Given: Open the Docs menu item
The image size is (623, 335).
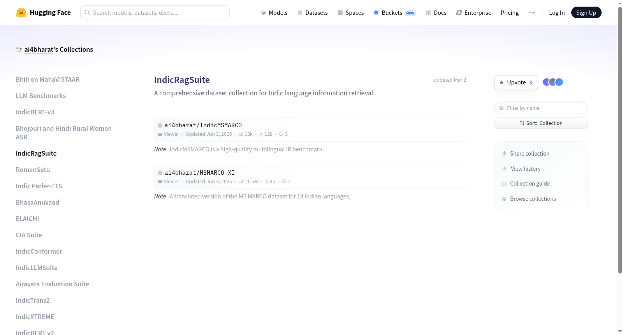Looking at the screenshot, I should 436,12.
